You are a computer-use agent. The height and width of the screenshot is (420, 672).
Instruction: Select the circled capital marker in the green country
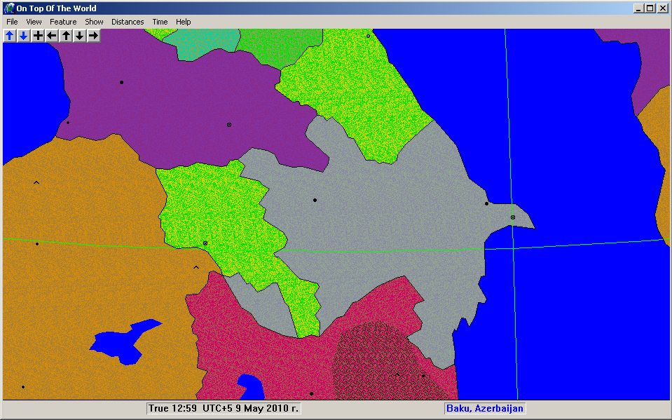point(205,243)
